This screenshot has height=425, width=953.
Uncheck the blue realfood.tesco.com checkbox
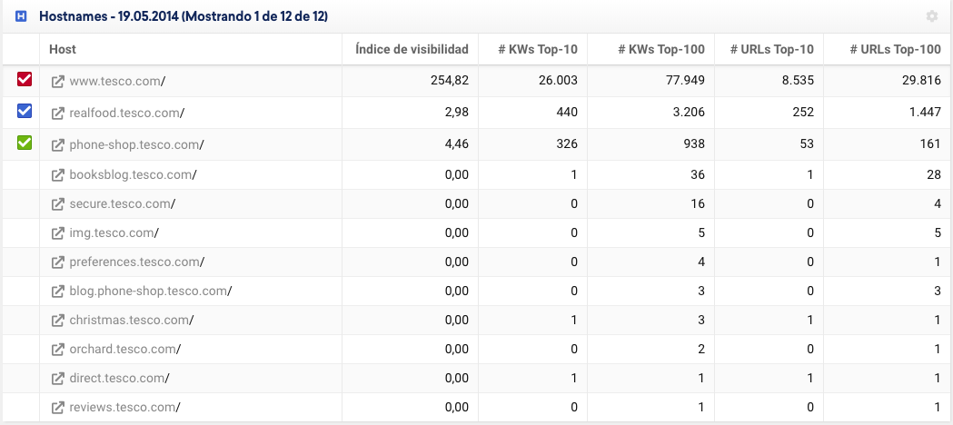pyautogui.click(x=25, y=112)
